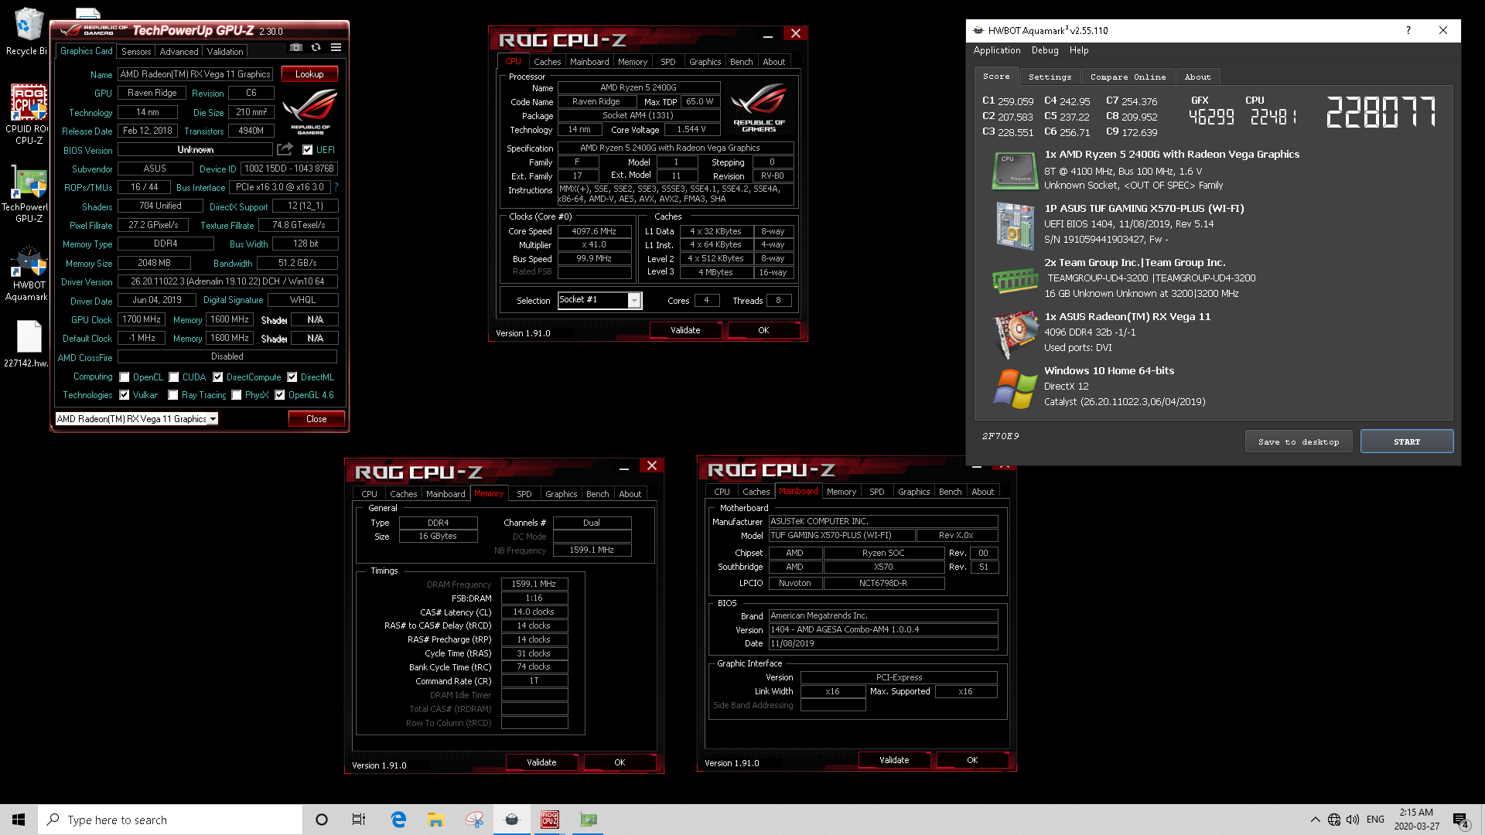The height and width of the screenshot is (835, 1485).
Task: Click the GPU-Z screenshot camera icon
Action: 296,48
